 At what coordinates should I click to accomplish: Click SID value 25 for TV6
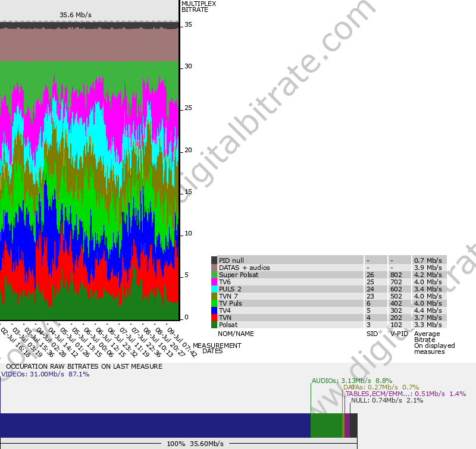click(370, 282)
